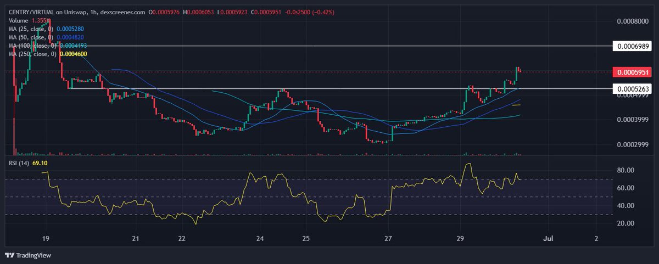This screenshot has width=659, height=264.
Task: Click the Jul label on time axis
Action: click(548, 239)
